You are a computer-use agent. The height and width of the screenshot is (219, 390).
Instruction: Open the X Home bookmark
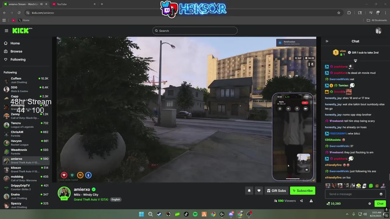coord(24,20)
